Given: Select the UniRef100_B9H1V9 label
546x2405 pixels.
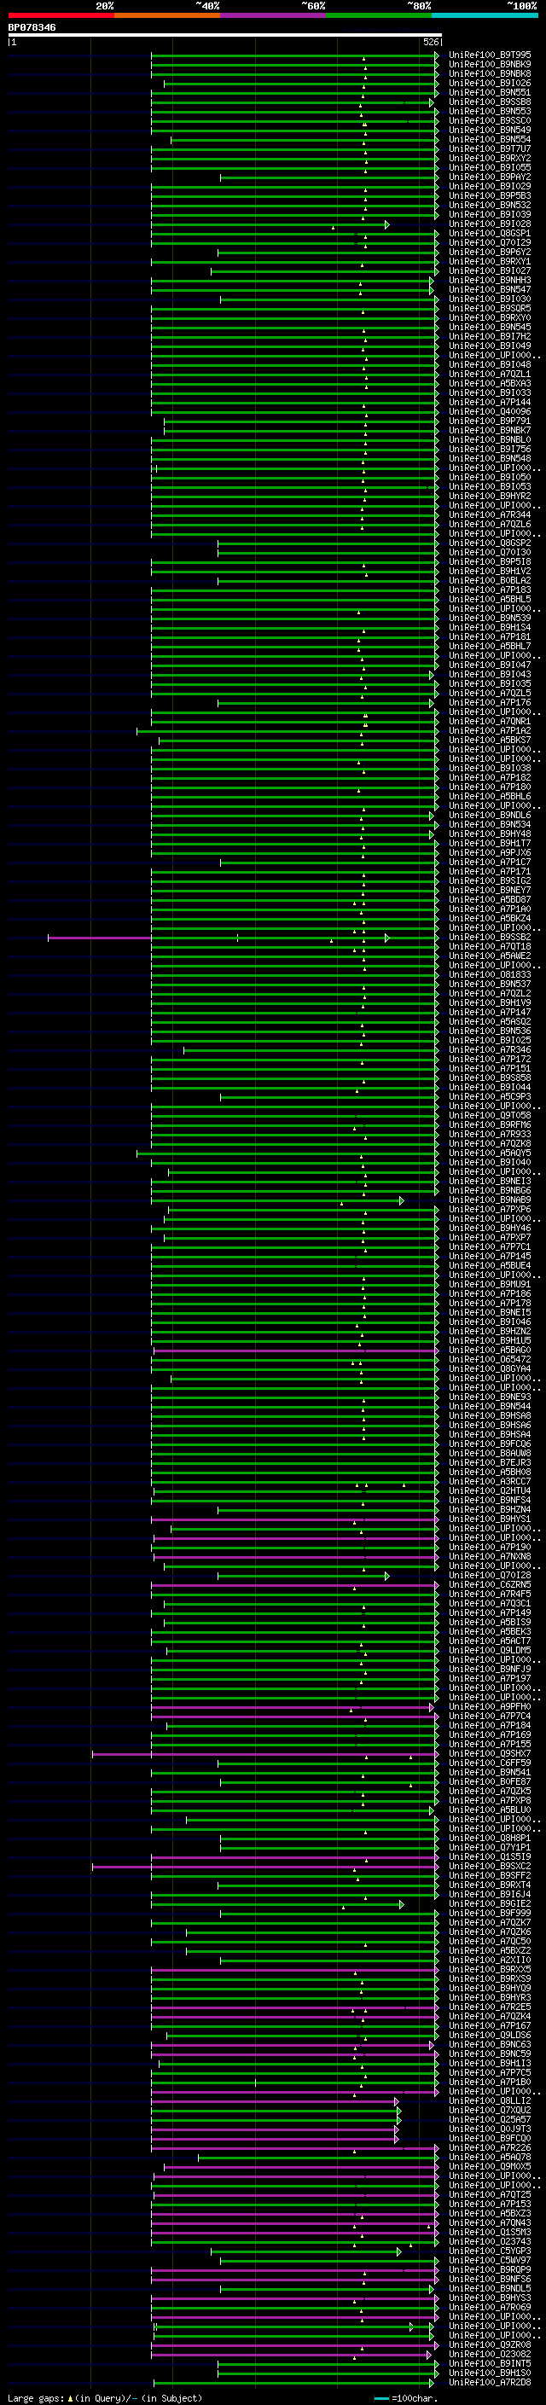Looking at the screenshot, I should 490,1002.
